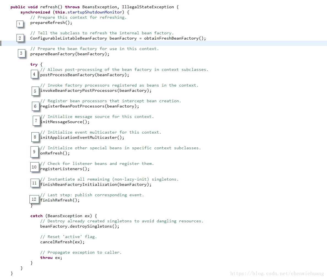The width and height of the screenshot is (327, 279).
Task: Click the highlighted blank current line
Action: pos(163,43)
